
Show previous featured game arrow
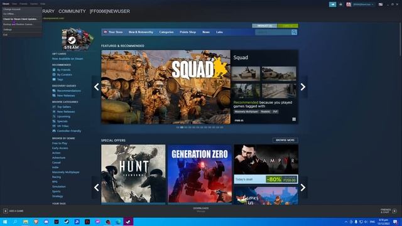[96, 87]
